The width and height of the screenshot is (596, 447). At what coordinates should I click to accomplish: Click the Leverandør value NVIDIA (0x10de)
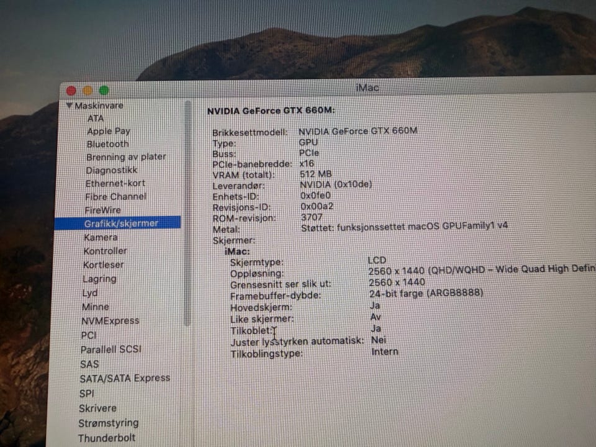pyautogui.click(x=336, y=185)
